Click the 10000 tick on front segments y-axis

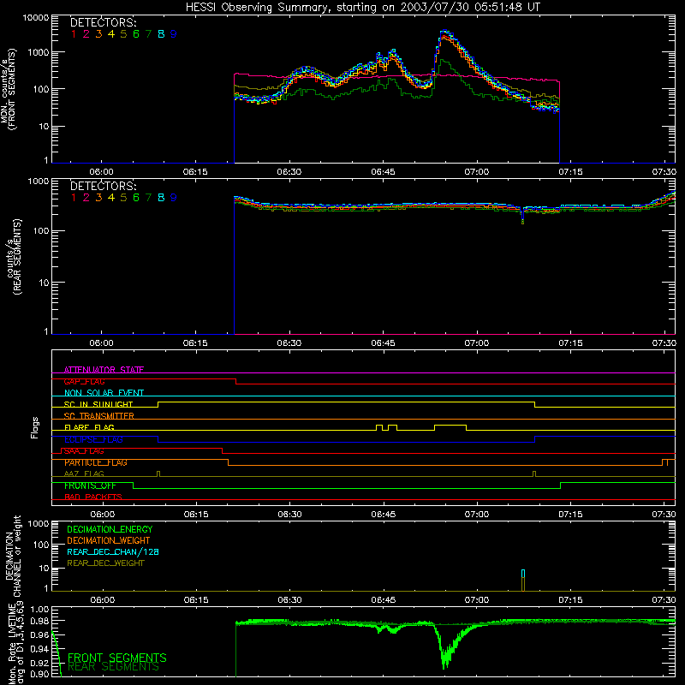click(x=35, y=18)
